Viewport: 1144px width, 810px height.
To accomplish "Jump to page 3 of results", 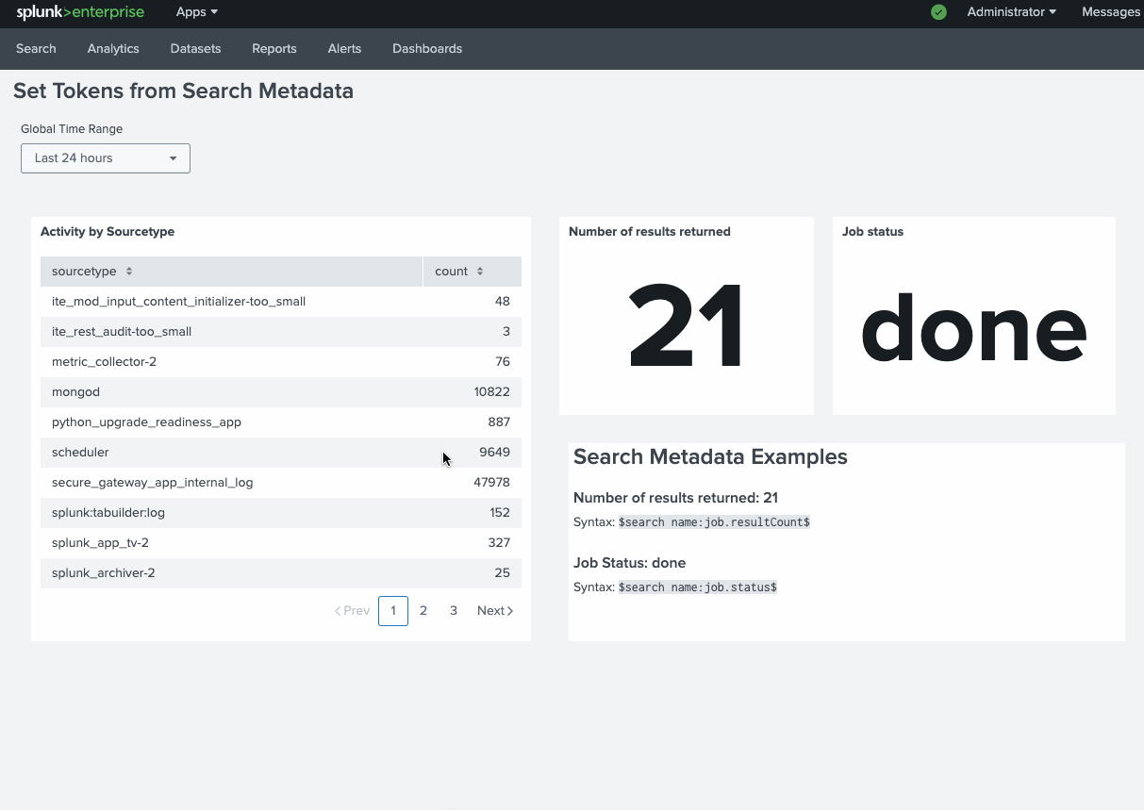I will (454, 611).
